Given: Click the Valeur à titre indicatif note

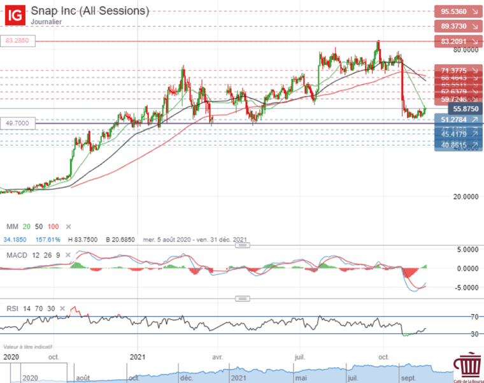Looking at the screenshot, I should coord(28,347).
